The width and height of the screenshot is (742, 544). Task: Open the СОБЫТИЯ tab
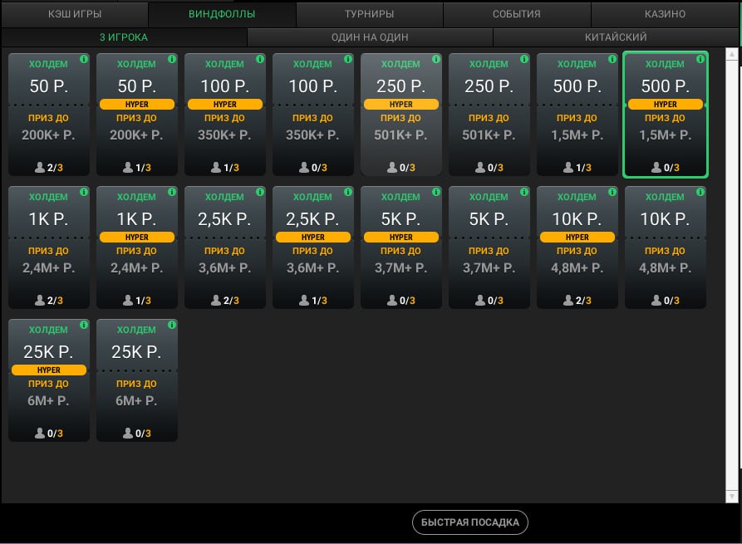(x=516, y=14)
